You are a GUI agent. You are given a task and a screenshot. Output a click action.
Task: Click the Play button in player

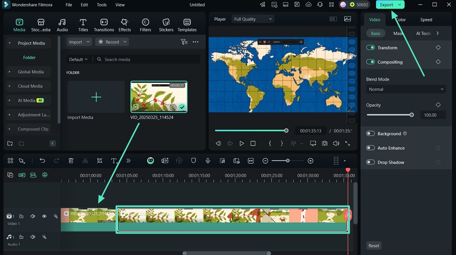242,143
